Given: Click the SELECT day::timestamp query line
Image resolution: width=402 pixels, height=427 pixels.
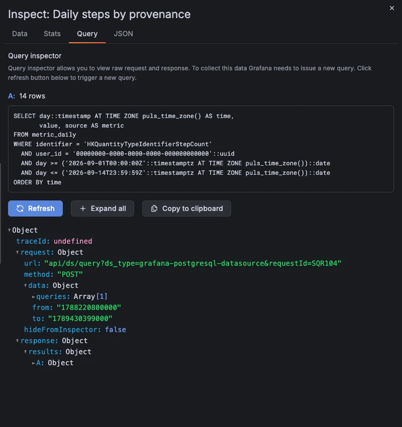Looking at the screenshot, I should tap(124, 116).
